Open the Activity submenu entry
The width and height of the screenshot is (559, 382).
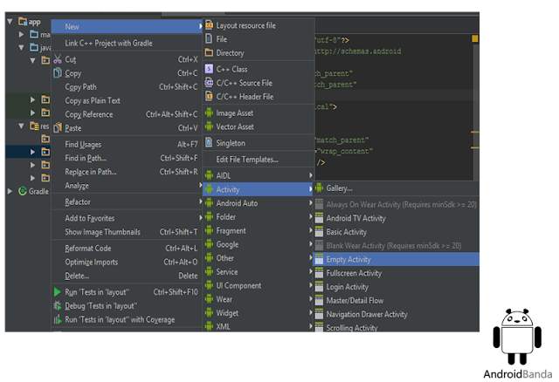pyautogui.click(x=258, y=189)
